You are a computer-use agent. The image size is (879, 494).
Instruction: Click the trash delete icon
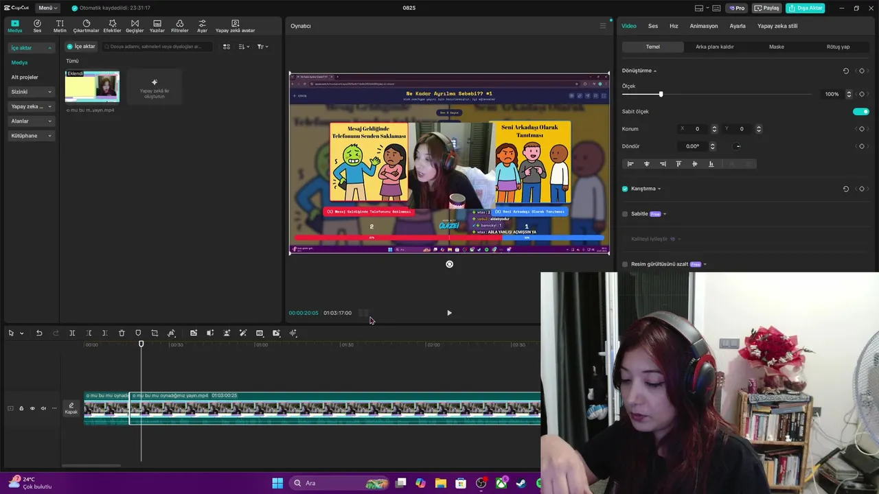coord(122,333)
